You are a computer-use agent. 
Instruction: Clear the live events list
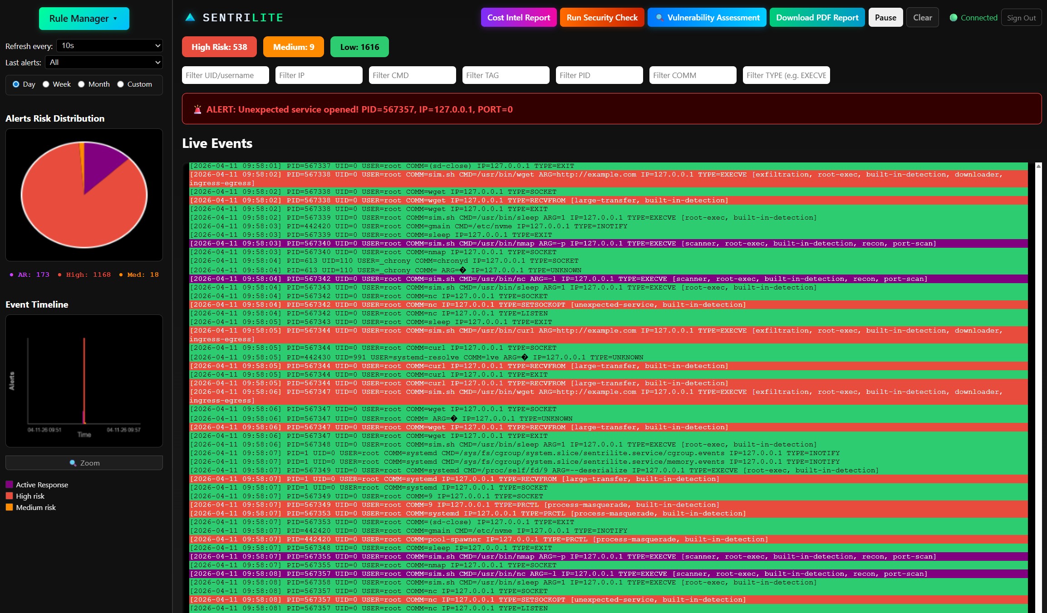[x=922, y=17]
